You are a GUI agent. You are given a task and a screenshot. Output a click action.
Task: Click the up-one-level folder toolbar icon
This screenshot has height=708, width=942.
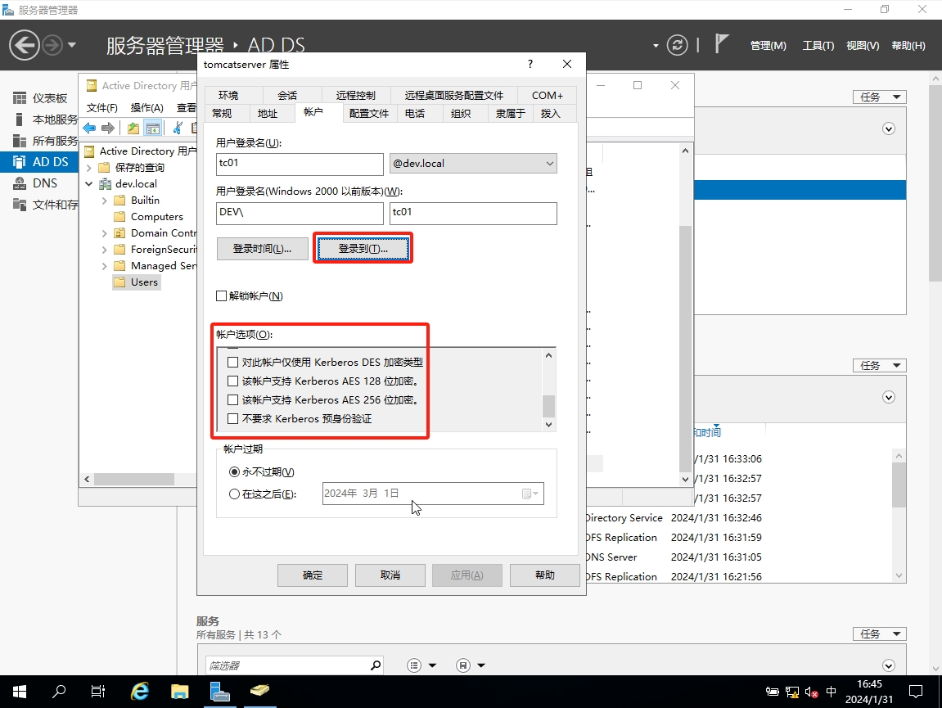[x=133, y=128]
